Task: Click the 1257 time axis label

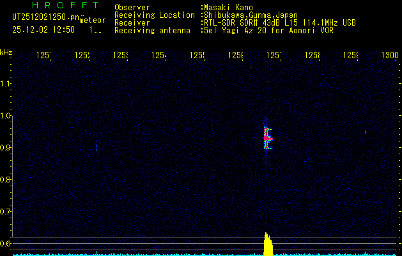Action: pyautogui.click(x=274, y=55)
